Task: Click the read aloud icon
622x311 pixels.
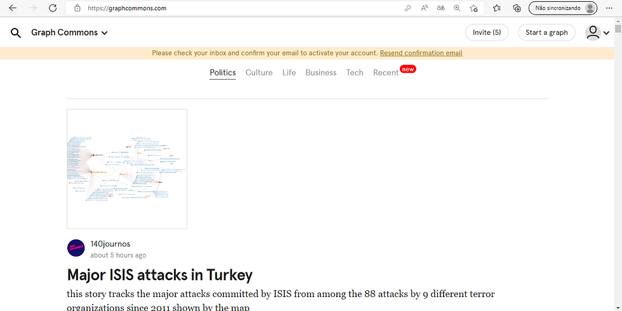Action: point(425,8)
